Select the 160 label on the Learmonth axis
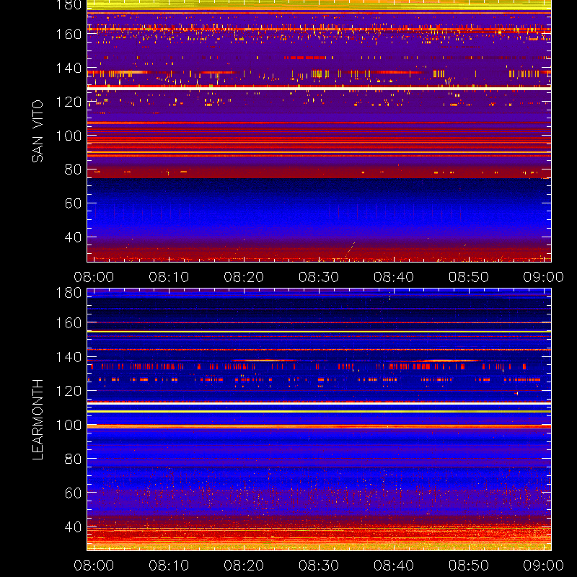The width and height of the screenshot is (577, 577). coord(69,323)
